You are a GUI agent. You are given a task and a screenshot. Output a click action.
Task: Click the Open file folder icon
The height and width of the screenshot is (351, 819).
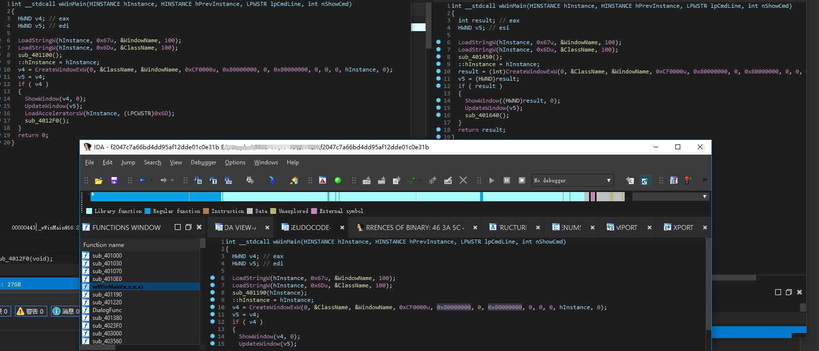(x=98, y=180)
